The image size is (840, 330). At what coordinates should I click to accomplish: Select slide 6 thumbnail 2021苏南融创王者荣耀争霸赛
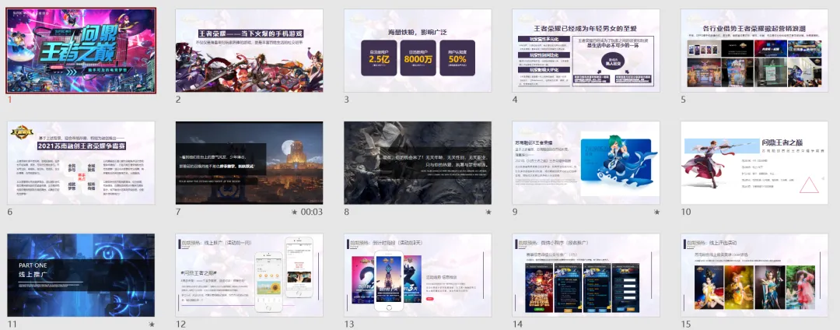pyautogui.click(x=82, y=163)
